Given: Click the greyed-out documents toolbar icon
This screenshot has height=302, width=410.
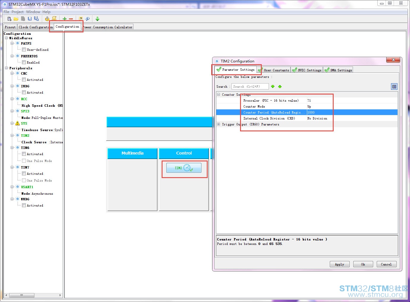Looking at the screenshot, I should pos(23,19).
